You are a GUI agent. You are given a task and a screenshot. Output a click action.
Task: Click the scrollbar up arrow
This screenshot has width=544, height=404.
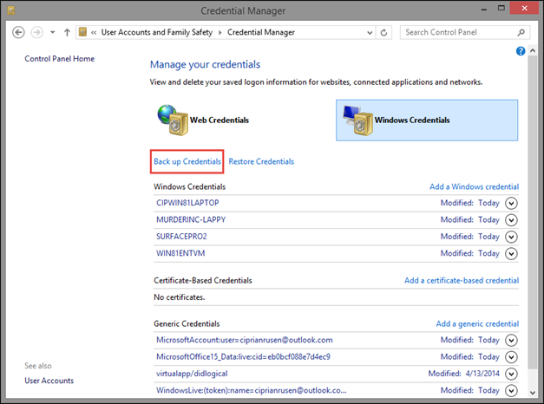pyautogui.click(x=533, y=50)
